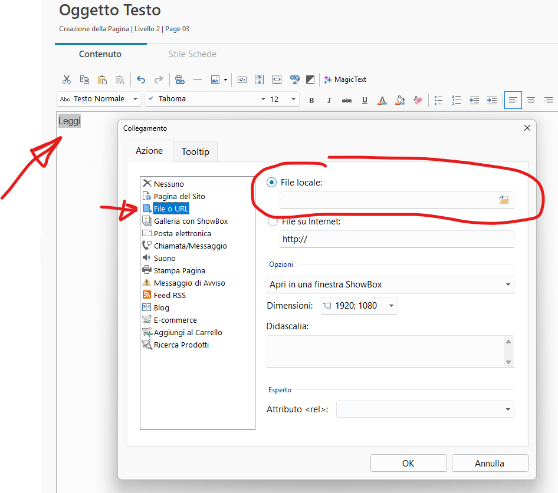Viewport: 558px width, 493px height.
Task: Select the File su Internet radio button
Action: [x=272, y=222]
